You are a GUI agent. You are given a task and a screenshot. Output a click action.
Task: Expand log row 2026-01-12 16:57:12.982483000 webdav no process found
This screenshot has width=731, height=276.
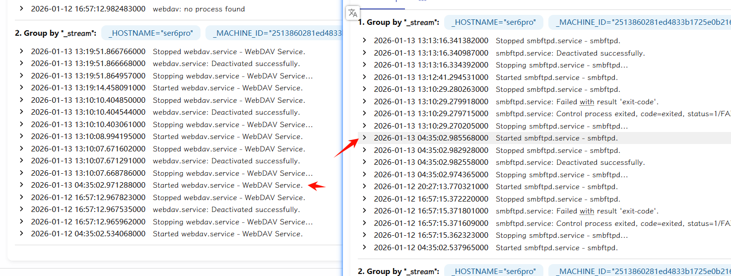pos(21,9)
